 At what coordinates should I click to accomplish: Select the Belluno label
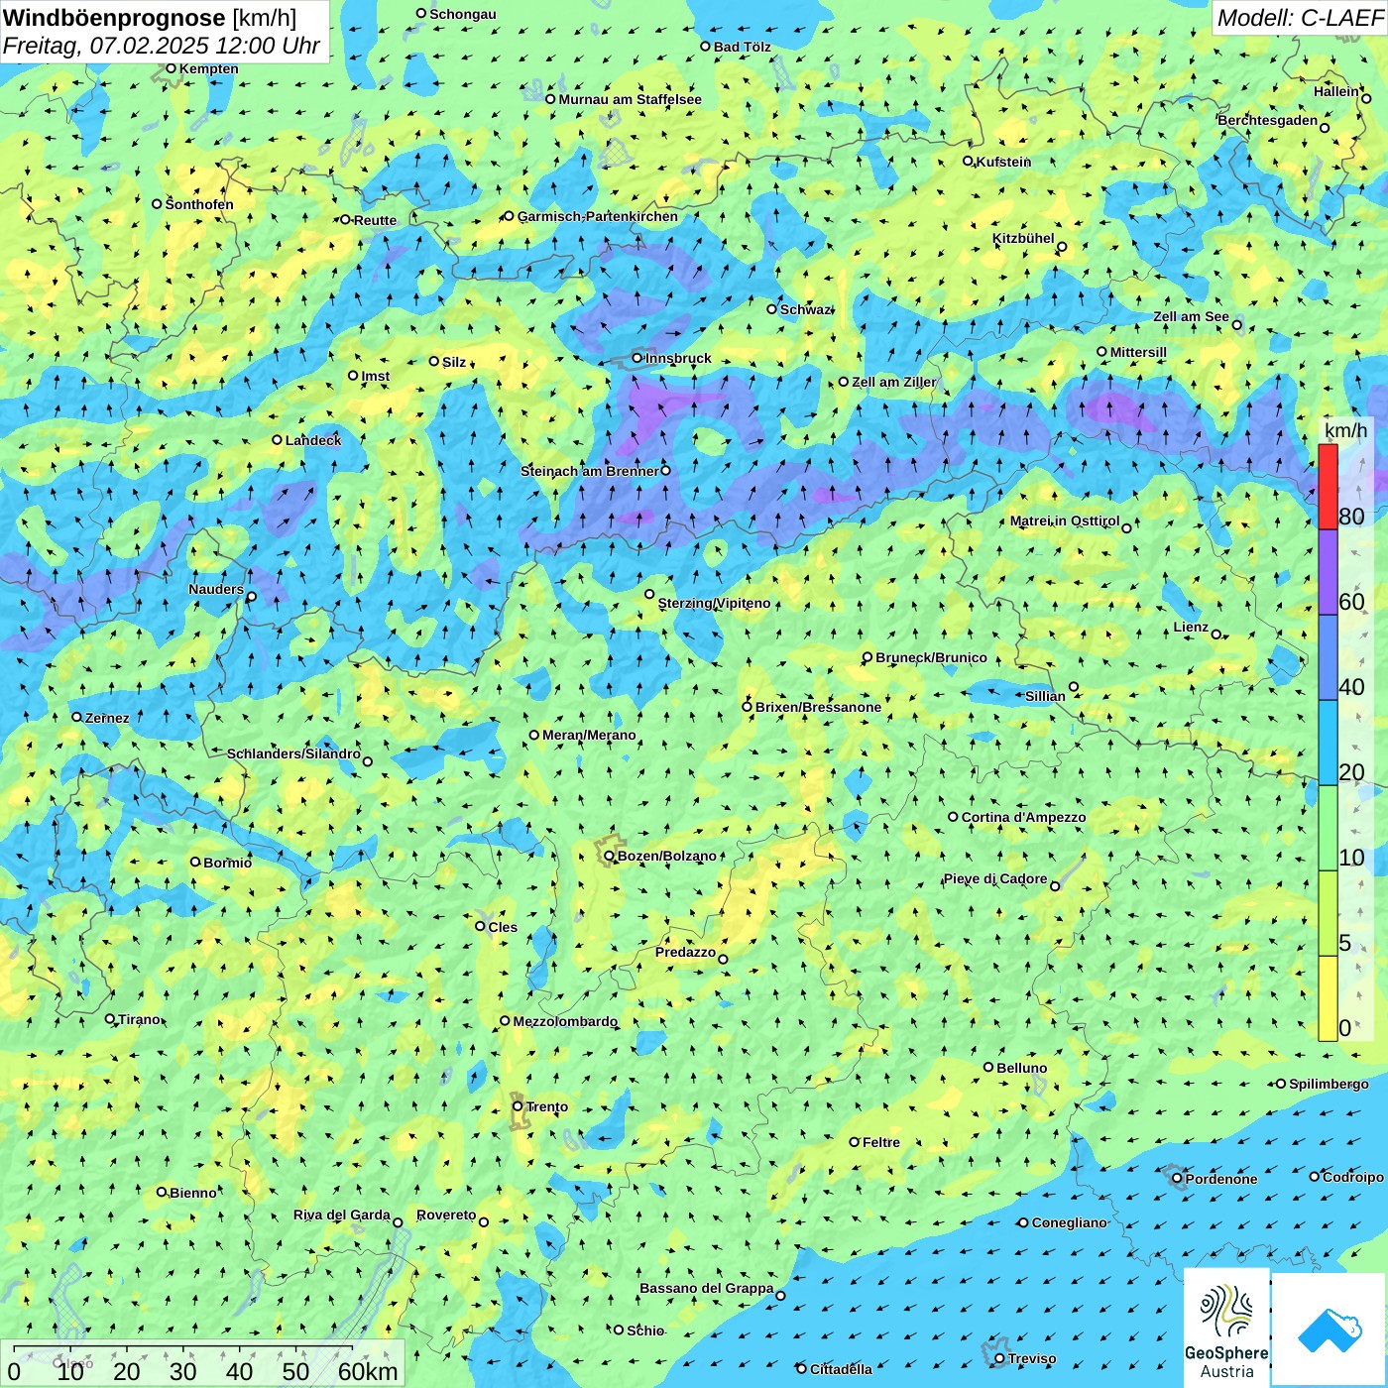pyautogui.click(x=1021, y=1068)
